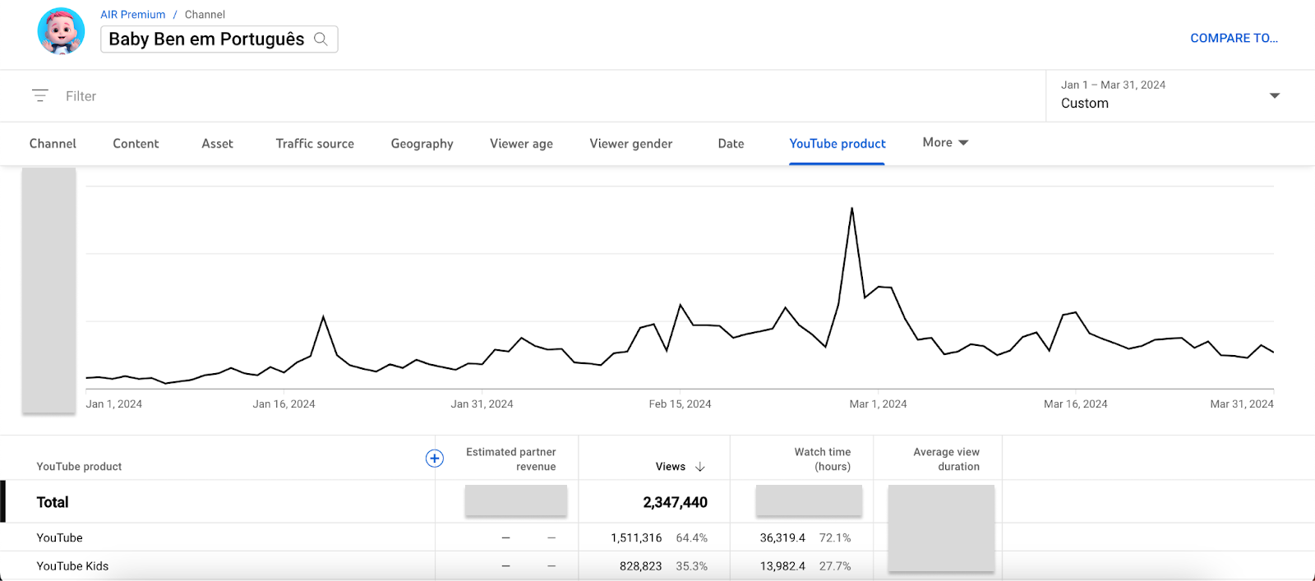Select the YouTube product tab
Image resolution: width=1315 pixels, height=581 pixels.
point(837,143)
